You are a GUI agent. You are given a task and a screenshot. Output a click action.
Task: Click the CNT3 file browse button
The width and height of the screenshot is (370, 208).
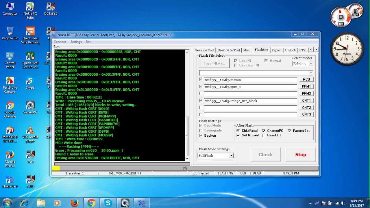306,114
